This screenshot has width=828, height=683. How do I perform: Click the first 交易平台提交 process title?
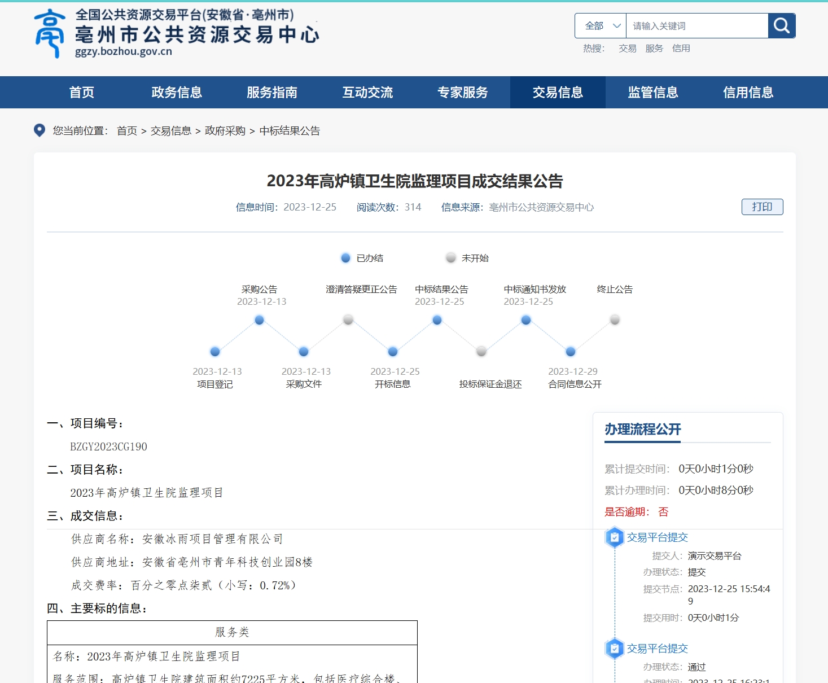[x=658, y=537]
